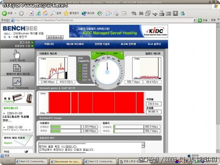Open the test history nav tab

click(75, 44)
